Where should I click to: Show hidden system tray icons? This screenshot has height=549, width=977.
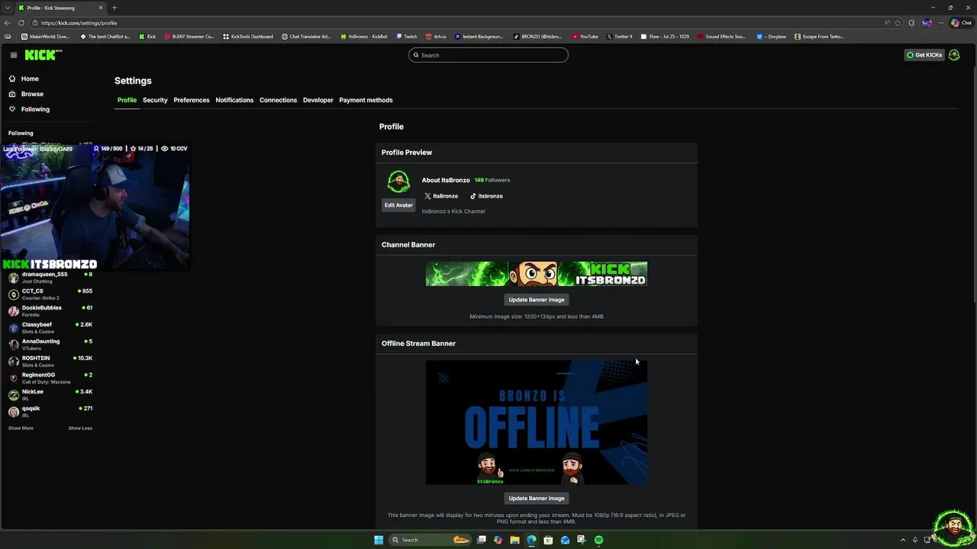tap(903, 540)
